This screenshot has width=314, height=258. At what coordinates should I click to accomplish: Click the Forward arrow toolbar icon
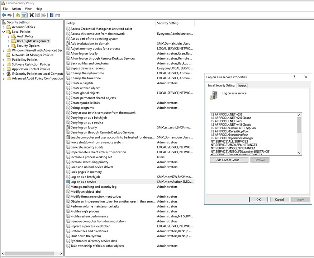[10, 15]
